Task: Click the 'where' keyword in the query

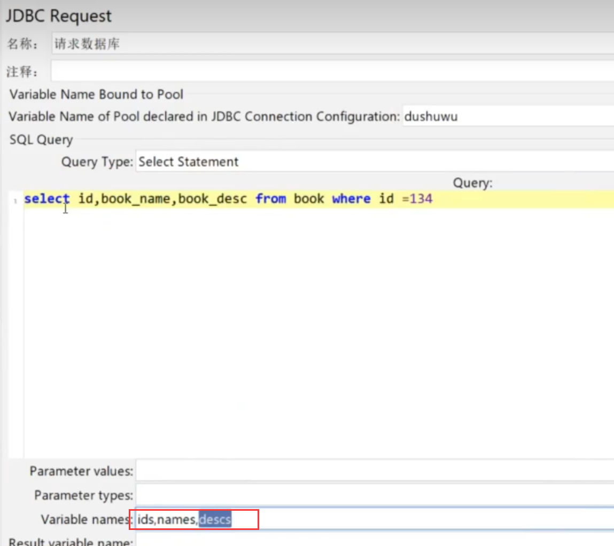Action: (x=351, y=199)
